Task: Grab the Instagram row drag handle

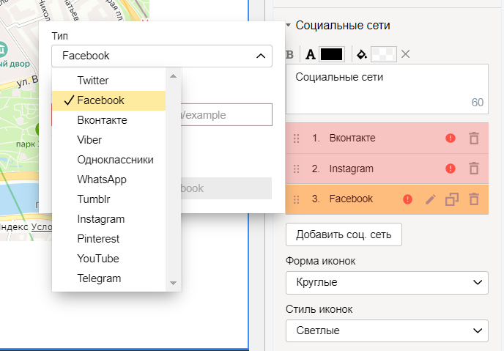Action: (297, 169)
